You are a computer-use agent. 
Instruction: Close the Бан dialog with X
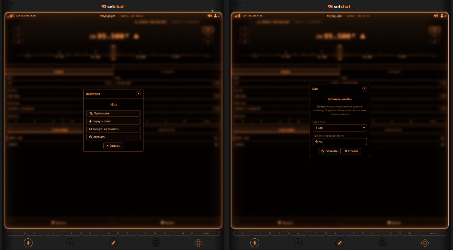point(365,88)
